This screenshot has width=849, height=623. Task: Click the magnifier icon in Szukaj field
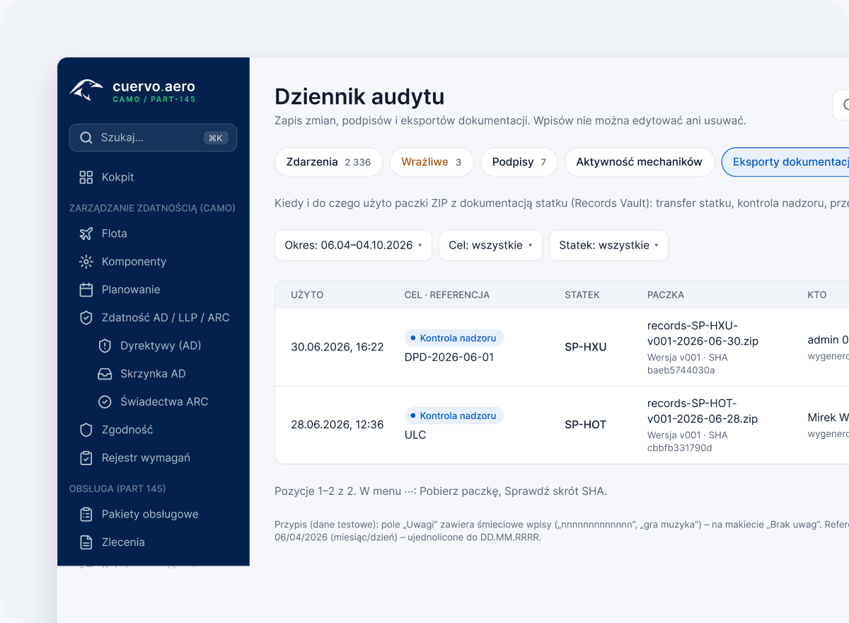(x=86, y=137)
